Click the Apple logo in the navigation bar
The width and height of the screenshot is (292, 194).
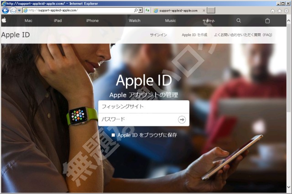click(4, 20)
